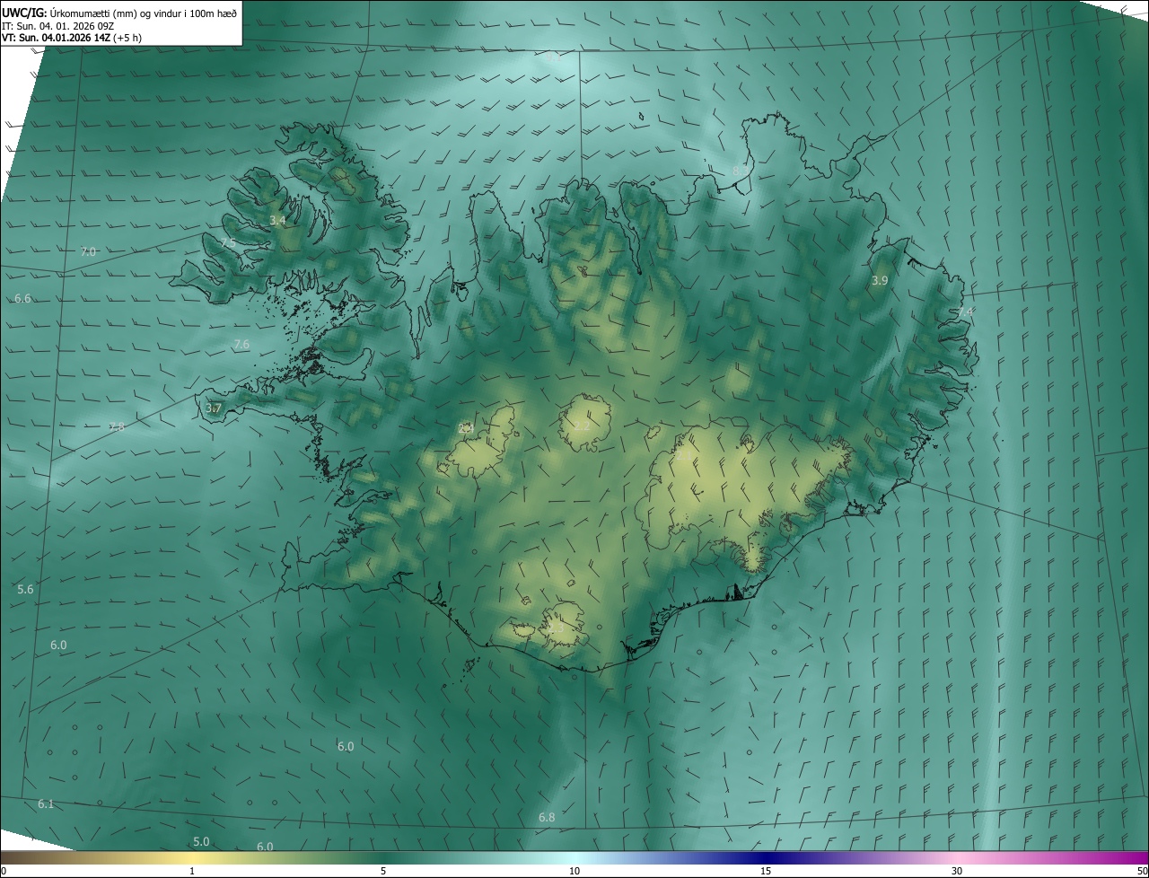Click the '15' label on the color scale
The image size is (1149, 878).
pyautogui.click(x=766, y=872)
